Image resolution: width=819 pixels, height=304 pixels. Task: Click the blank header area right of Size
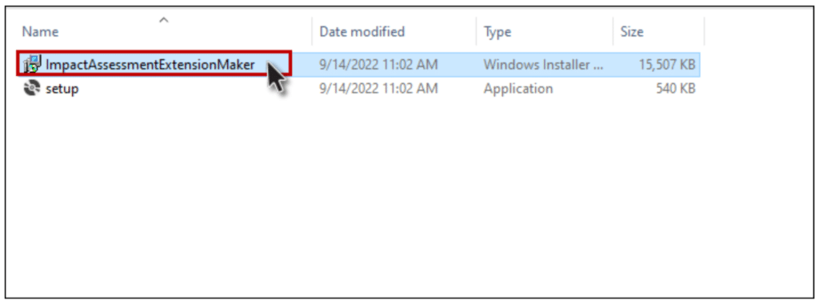[x=755, y=32]
